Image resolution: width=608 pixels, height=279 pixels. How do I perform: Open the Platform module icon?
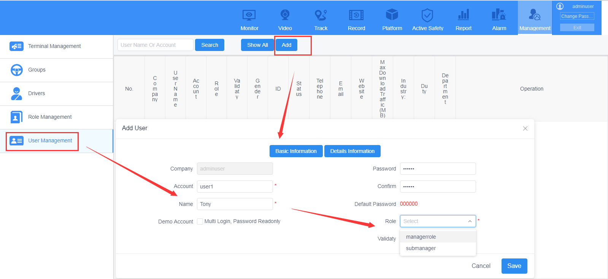point(392,15)
